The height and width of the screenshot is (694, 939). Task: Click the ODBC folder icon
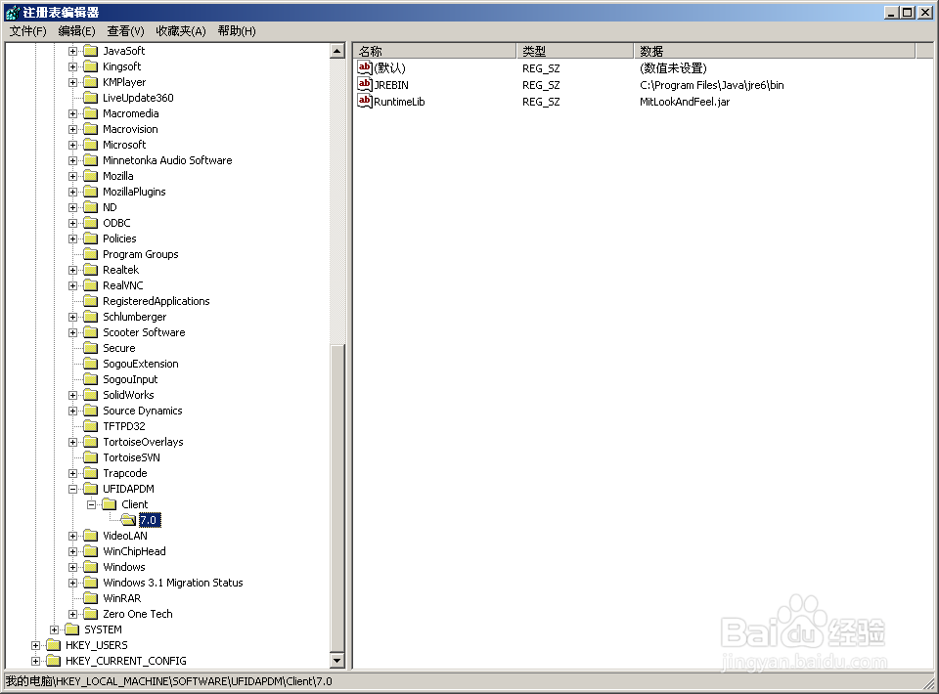[x=90, y=223]
